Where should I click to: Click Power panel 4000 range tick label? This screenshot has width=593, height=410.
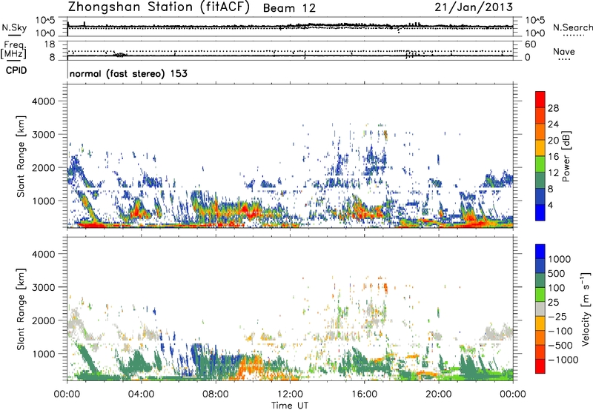click(x=43, y=101)
